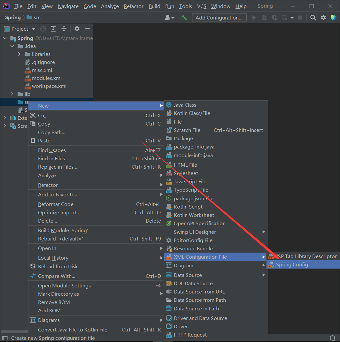Choose Scratch File in New submenu
Screen dimensions: 340x342
point(216,130)
